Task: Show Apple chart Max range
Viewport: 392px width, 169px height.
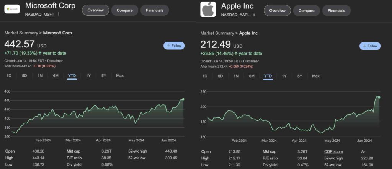Action: 315,76
